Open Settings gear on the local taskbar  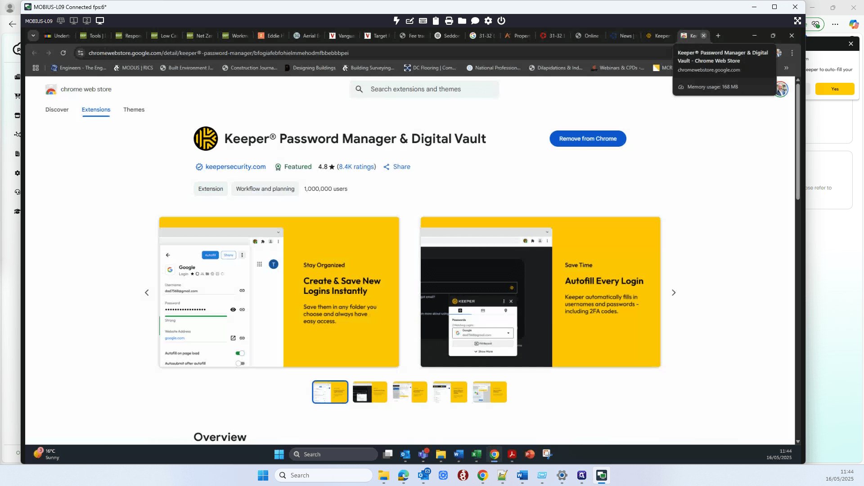pos(562,475)
